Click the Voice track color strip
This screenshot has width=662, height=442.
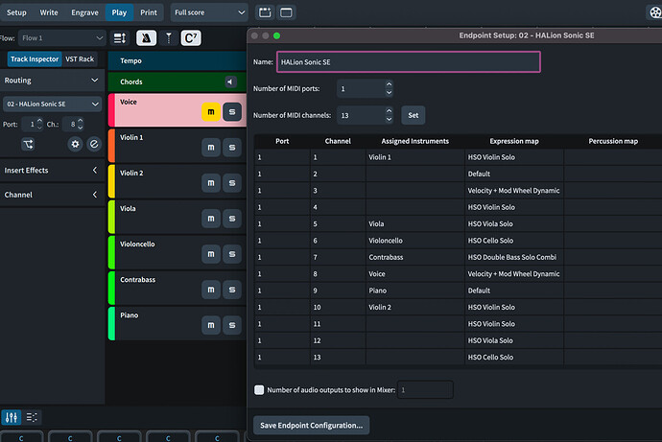[111, 110]
